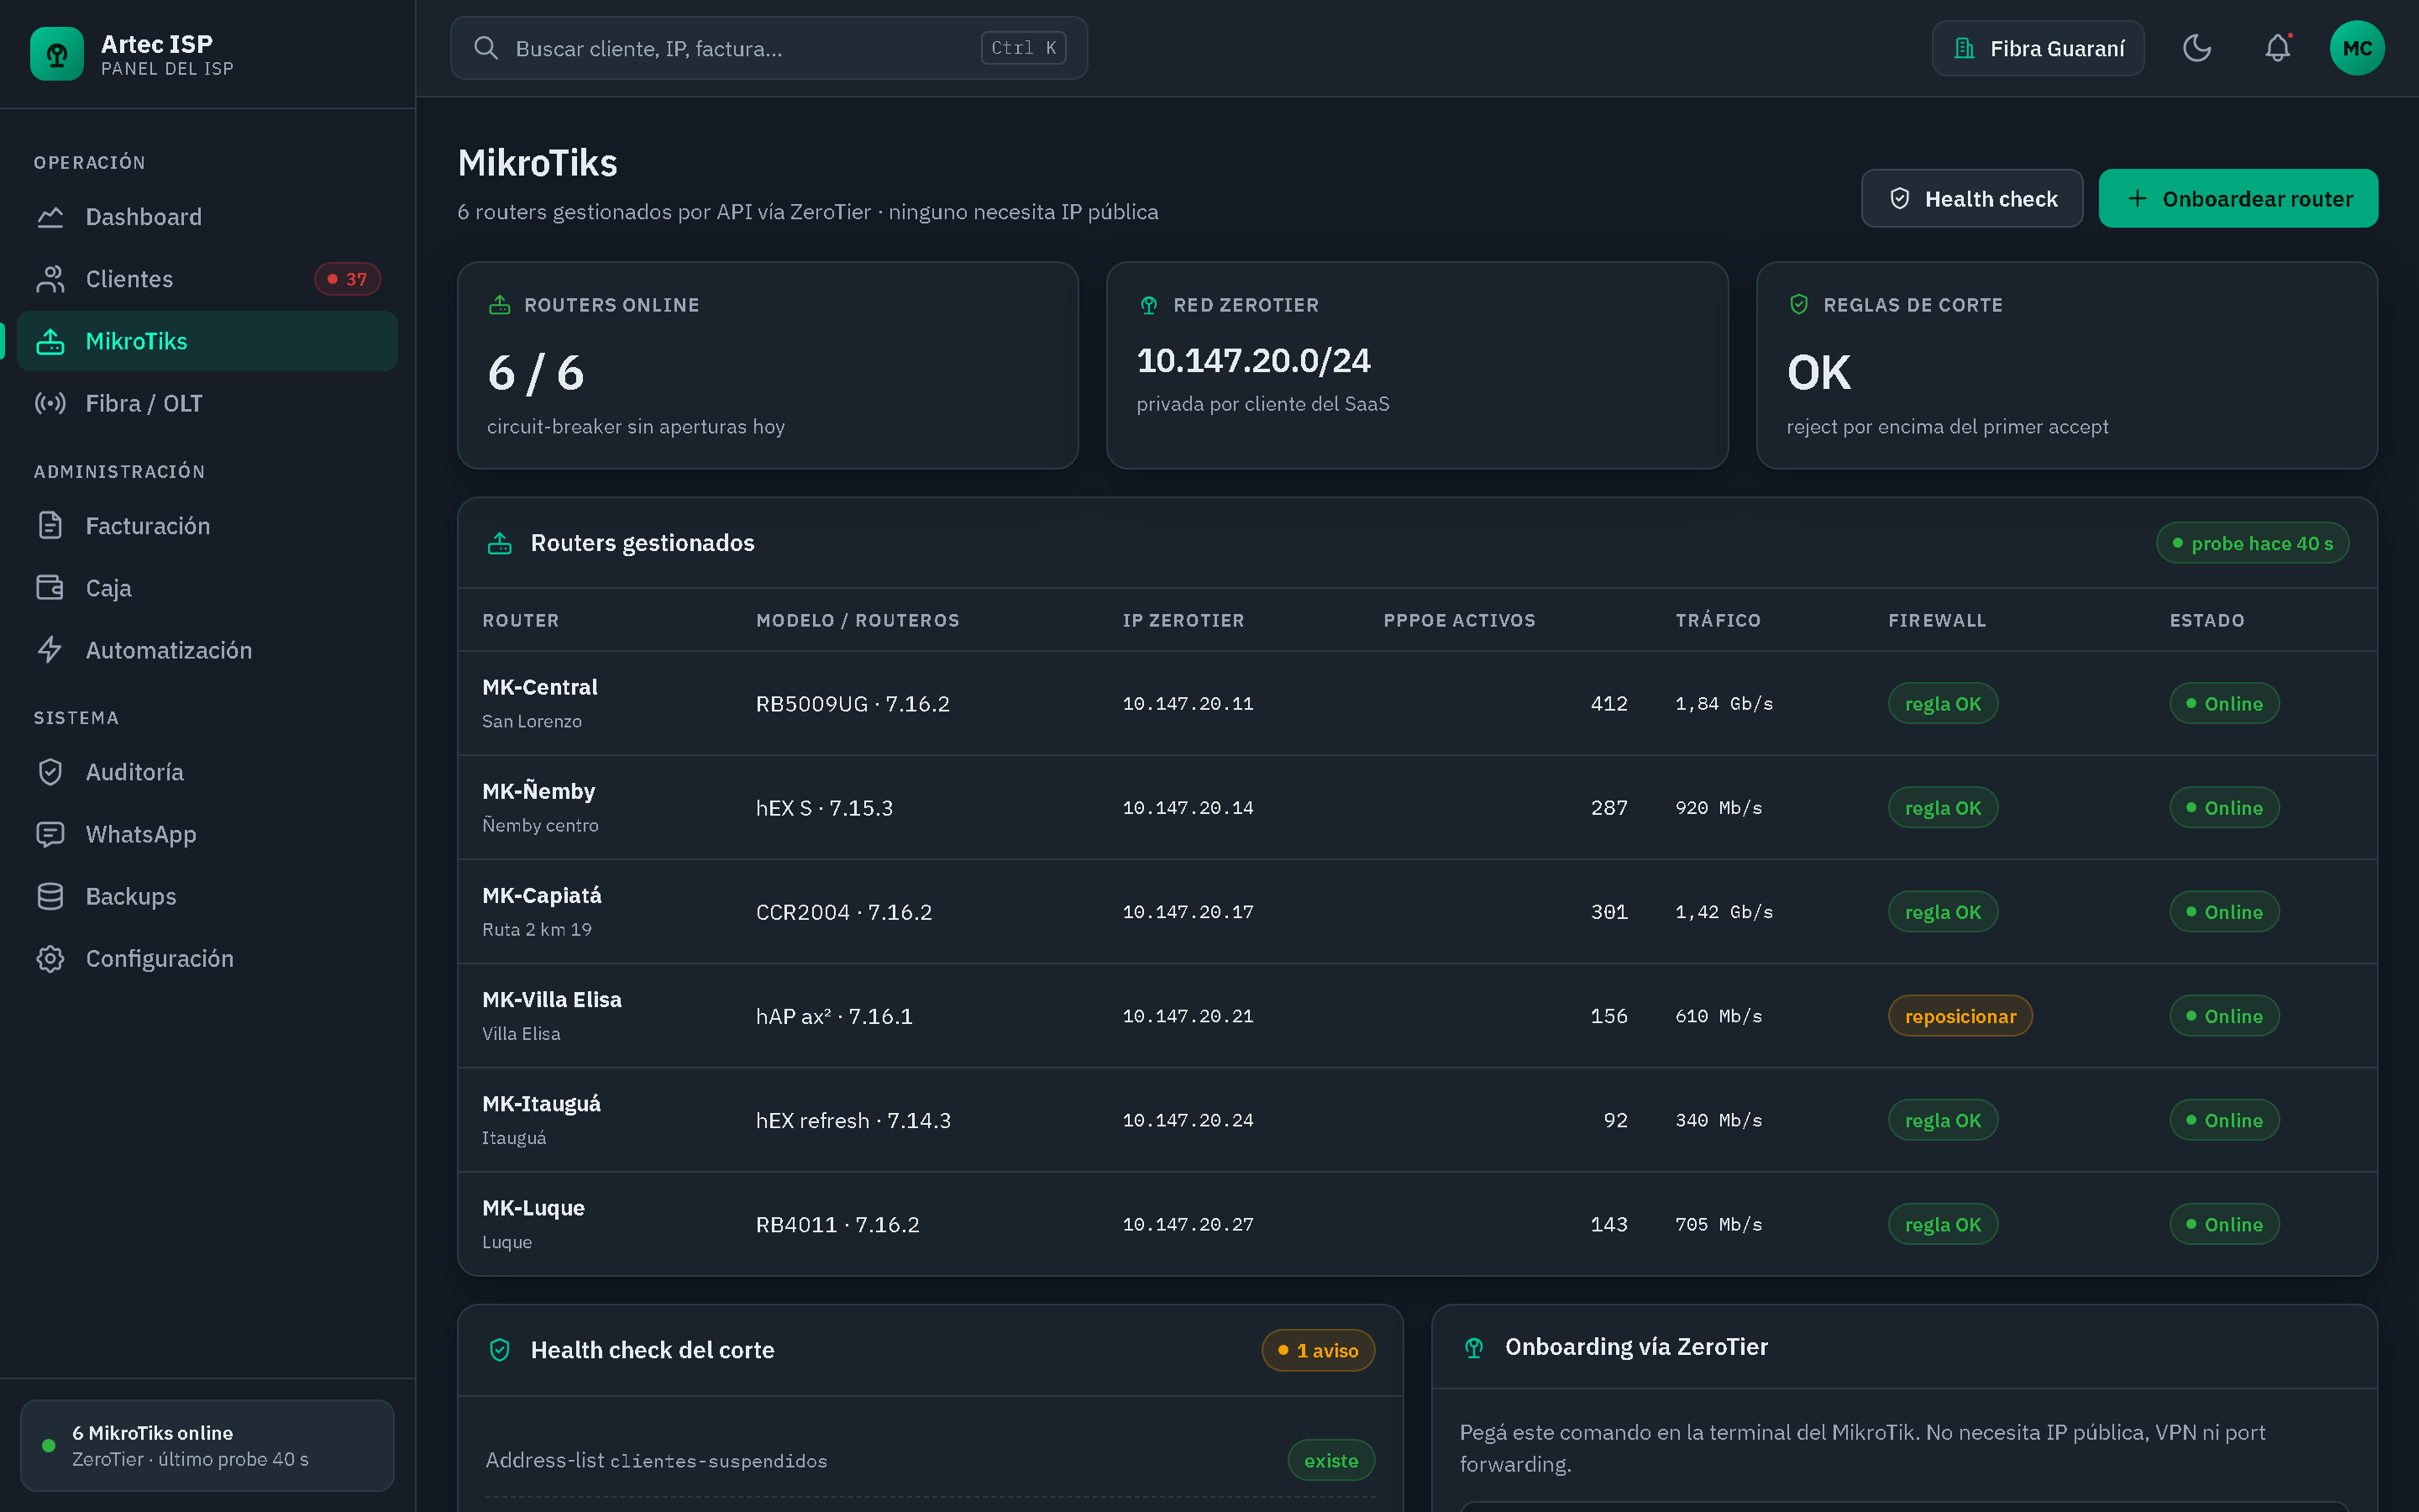Open Automatización in the sidebar
2419x1512 pixels.
point(208,650)
